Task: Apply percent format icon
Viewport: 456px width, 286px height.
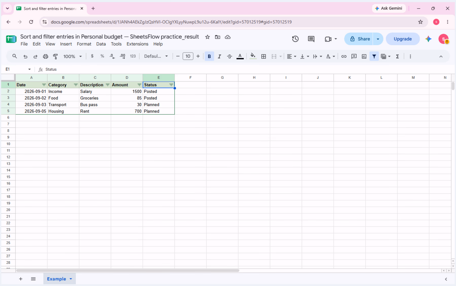Action: [102, 56]
